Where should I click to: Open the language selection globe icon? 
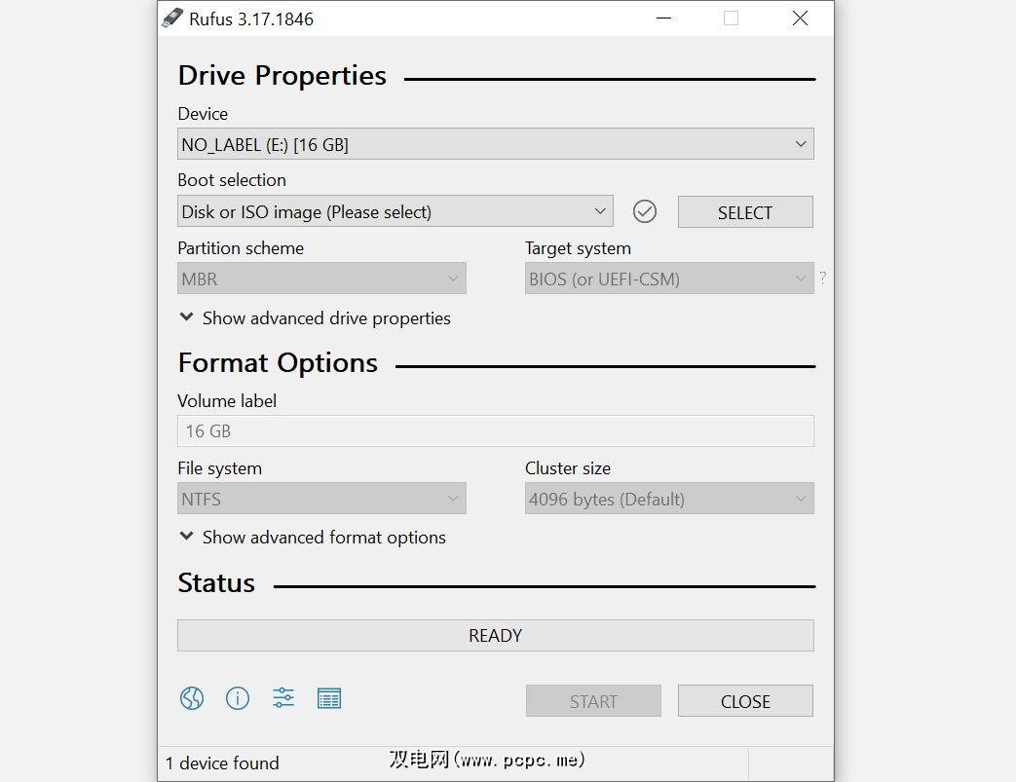(x=192, y=698)
